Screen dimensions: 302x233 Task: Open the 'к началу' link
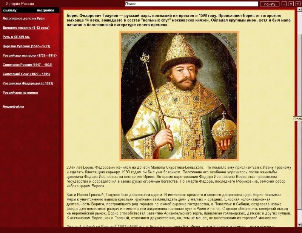pos(10,11)
